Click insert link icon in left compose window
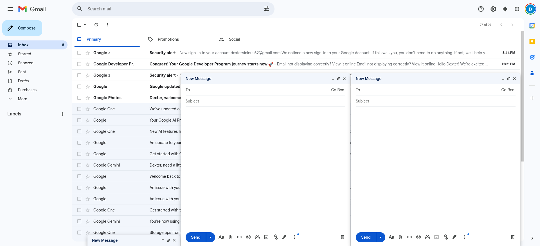The image size is (540, 246). pyautogui.click(x=239, y=237)
